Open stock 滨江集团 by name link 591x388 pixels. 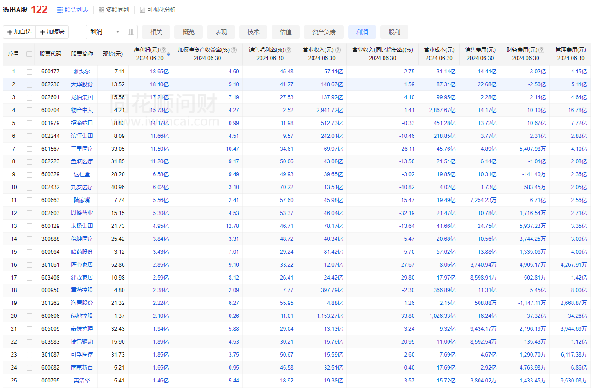(82, 136)
